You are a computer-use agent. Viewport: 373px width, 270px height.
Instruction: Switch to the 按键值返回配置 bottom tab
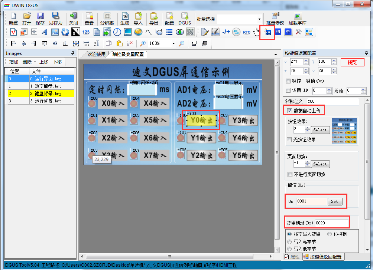coord(323,257)
